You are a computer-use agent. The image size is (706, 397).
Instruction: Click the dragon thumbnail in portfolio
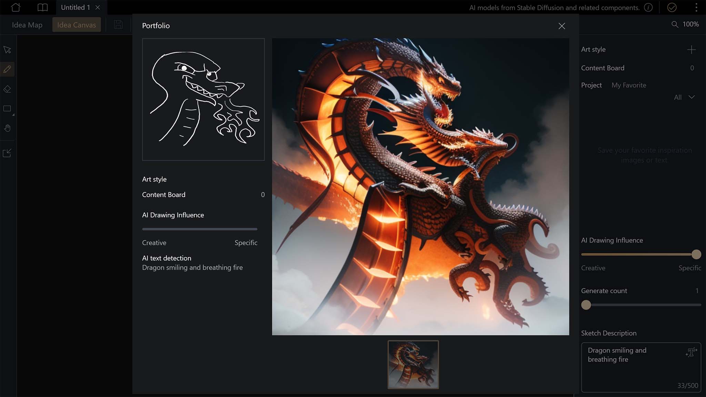point(413,364)
